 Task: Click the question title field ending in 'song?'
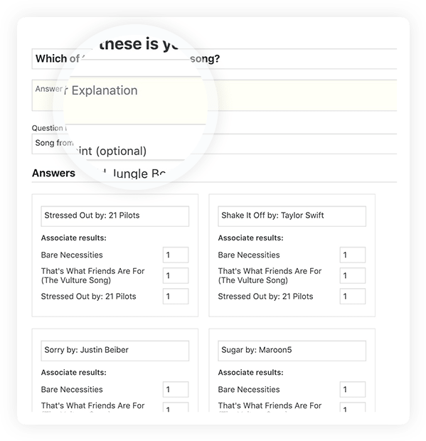pos(214,58)
